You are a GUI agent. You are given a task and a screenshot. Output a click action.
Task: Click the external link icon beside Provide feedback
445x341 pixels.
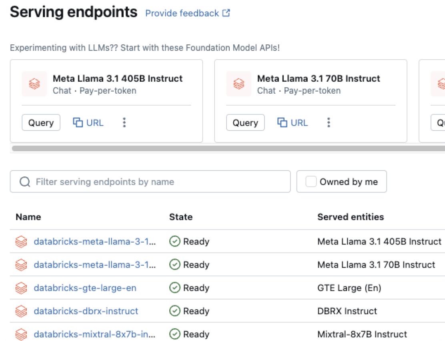pyautogui.click(x=227, y=13)
